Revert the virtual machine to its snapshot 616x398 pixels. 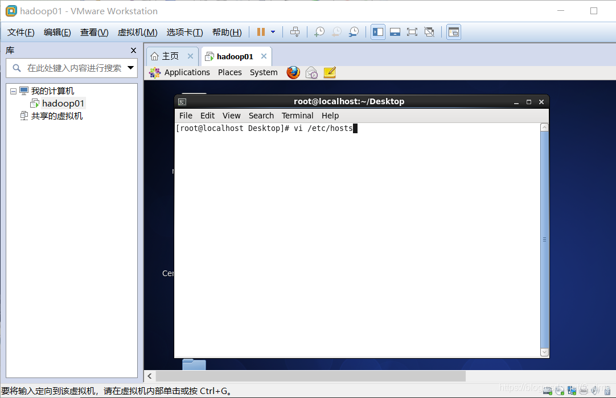(336, 32)
